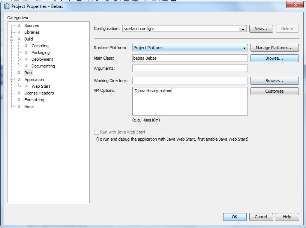
Task: Click the 'VM Options:' label
Action: [105, 90]
